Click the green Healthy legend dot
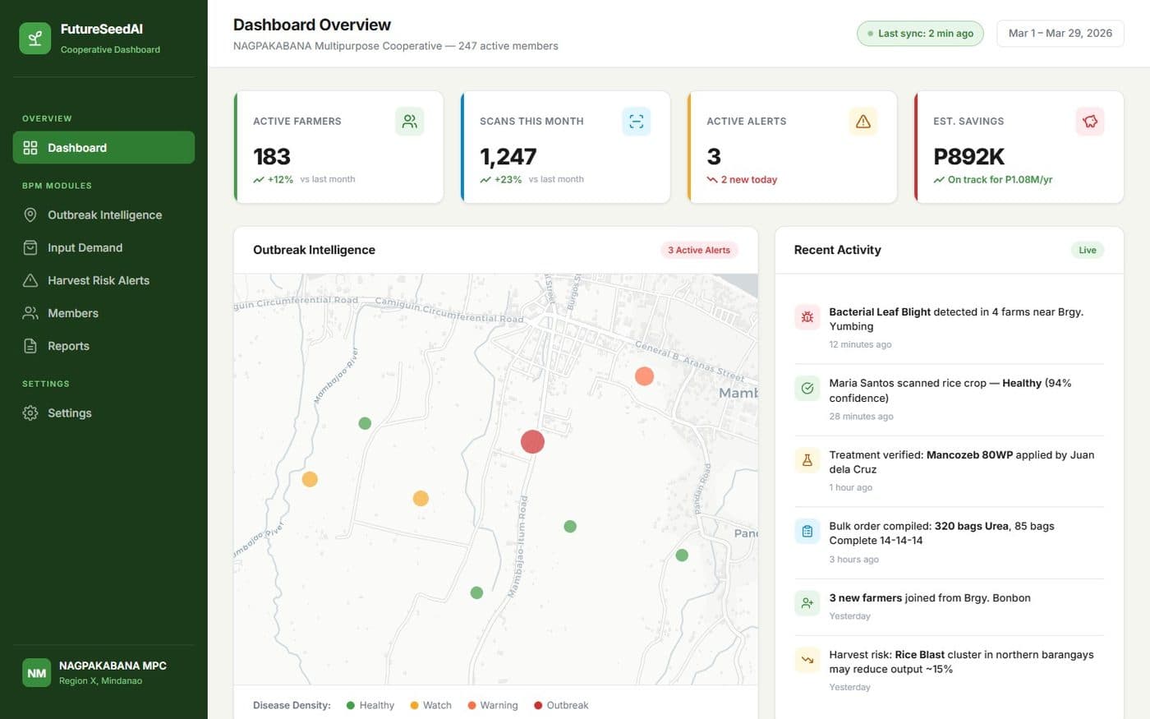This screenshot has width=1150, height=719. [x=351, y=706]
